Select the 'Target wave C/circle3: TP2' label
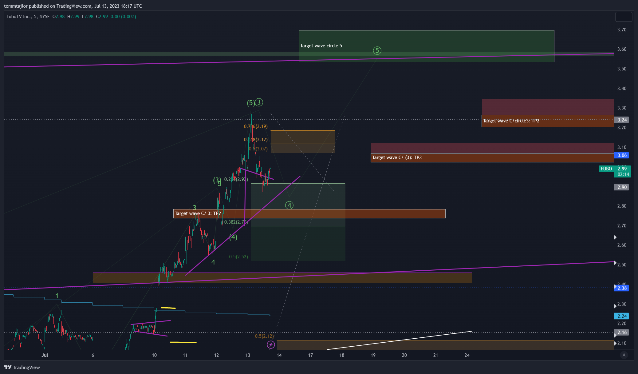The image size is (638, 374). [511, 121]
